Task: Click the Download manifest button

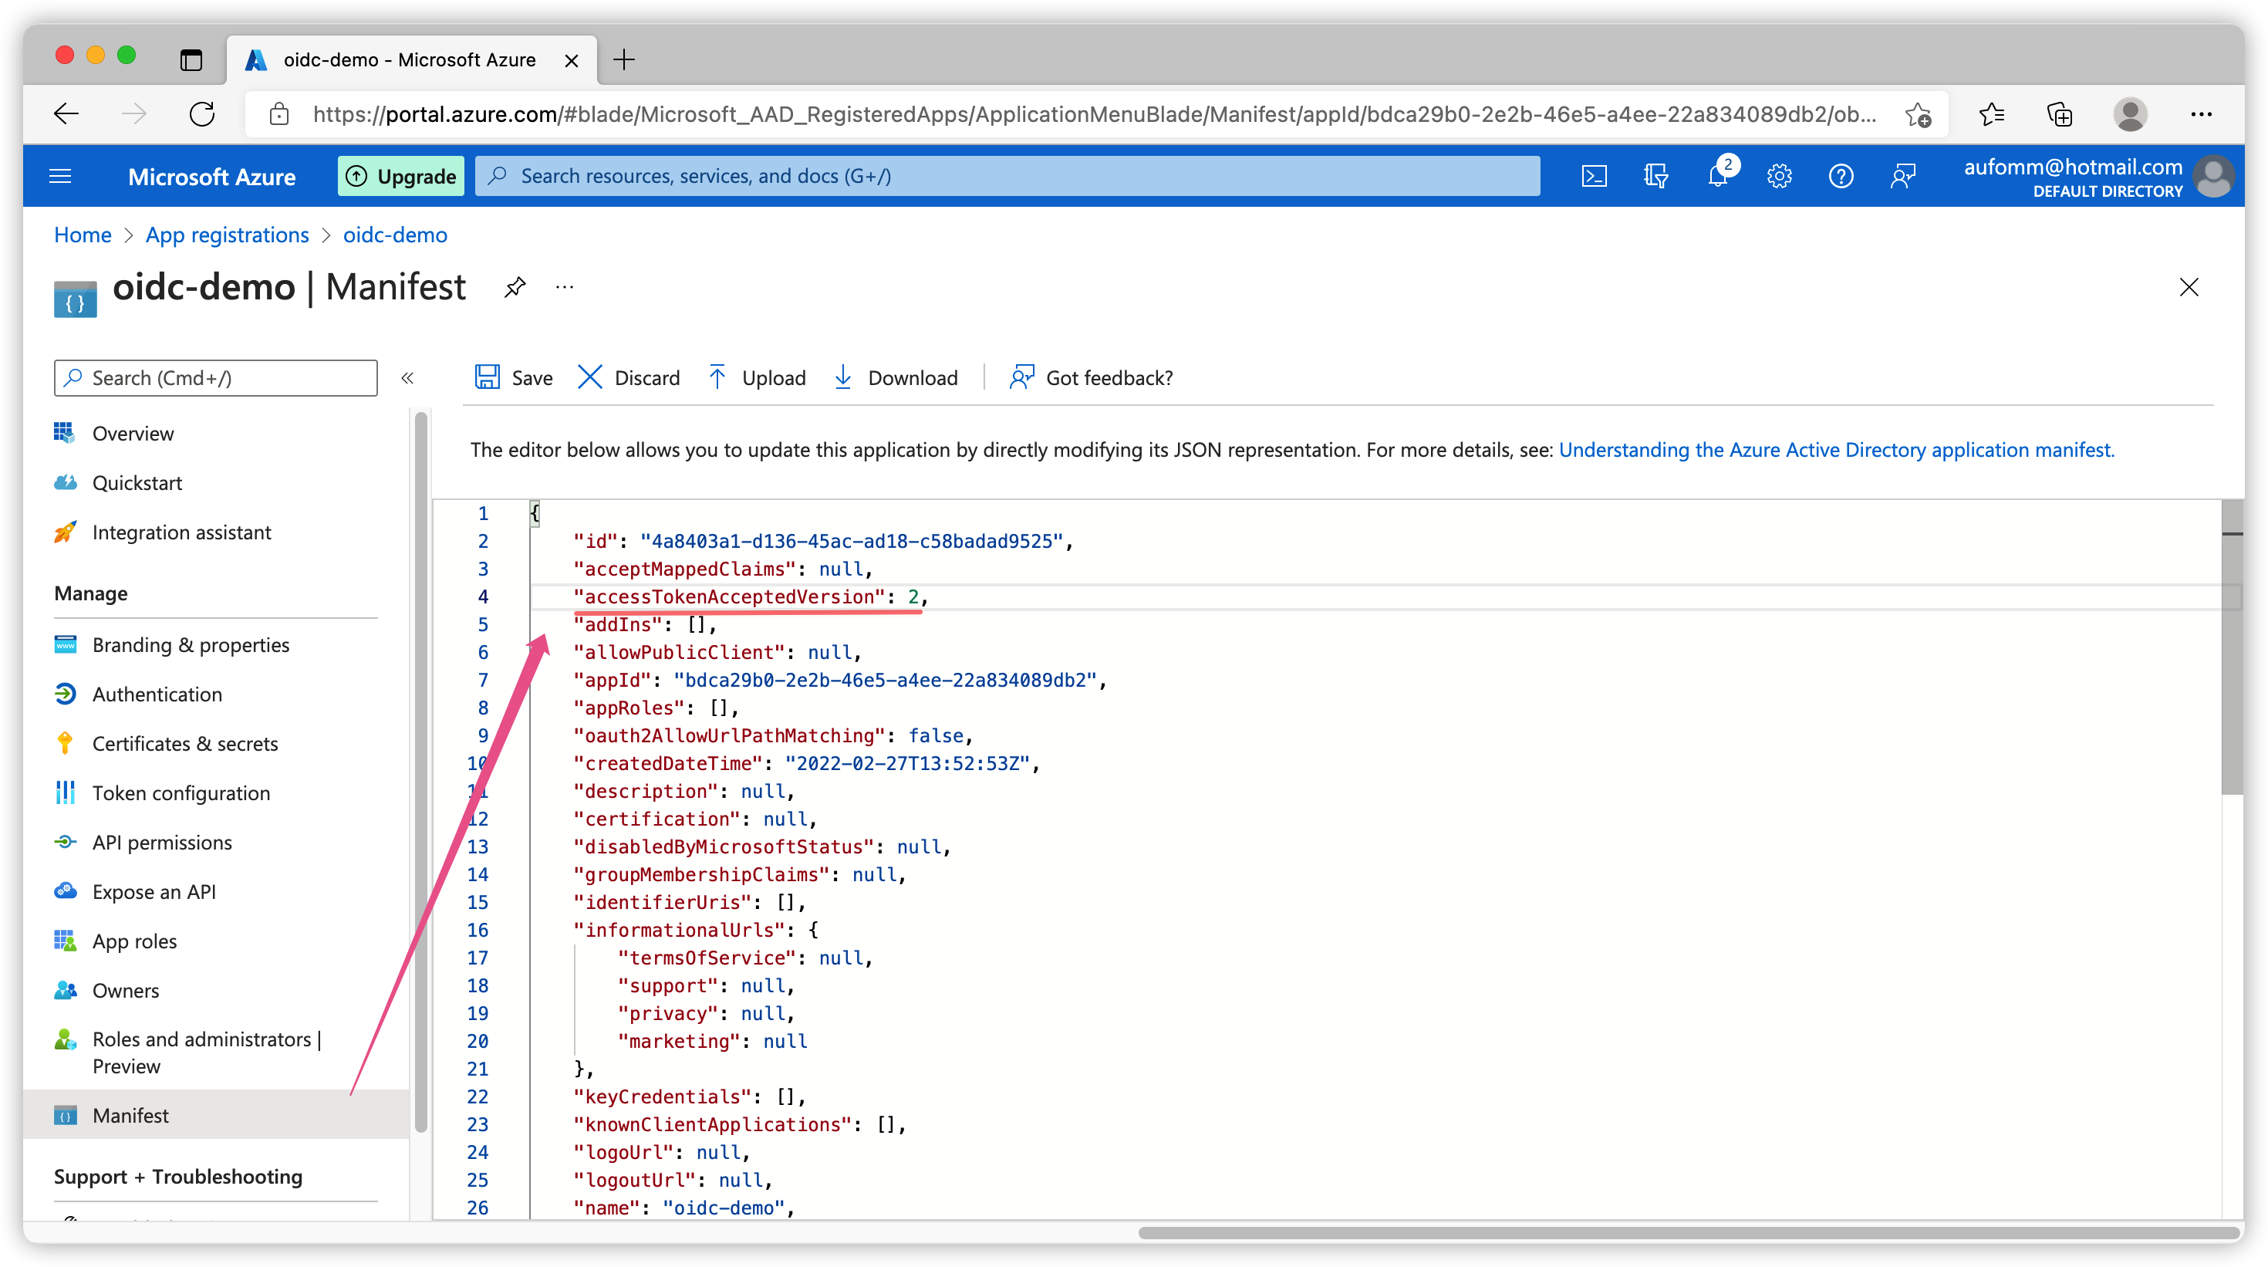Action: (896, 378)
